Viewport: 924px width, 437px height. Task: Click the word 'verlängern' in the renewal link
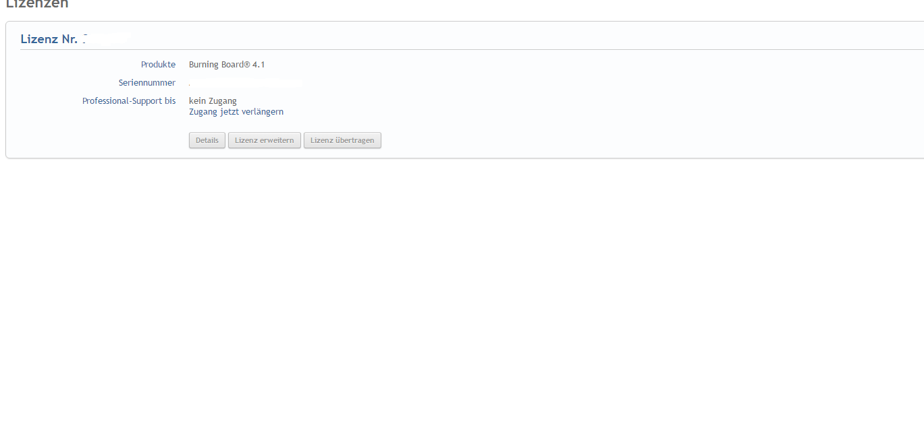tap(263, 112)
